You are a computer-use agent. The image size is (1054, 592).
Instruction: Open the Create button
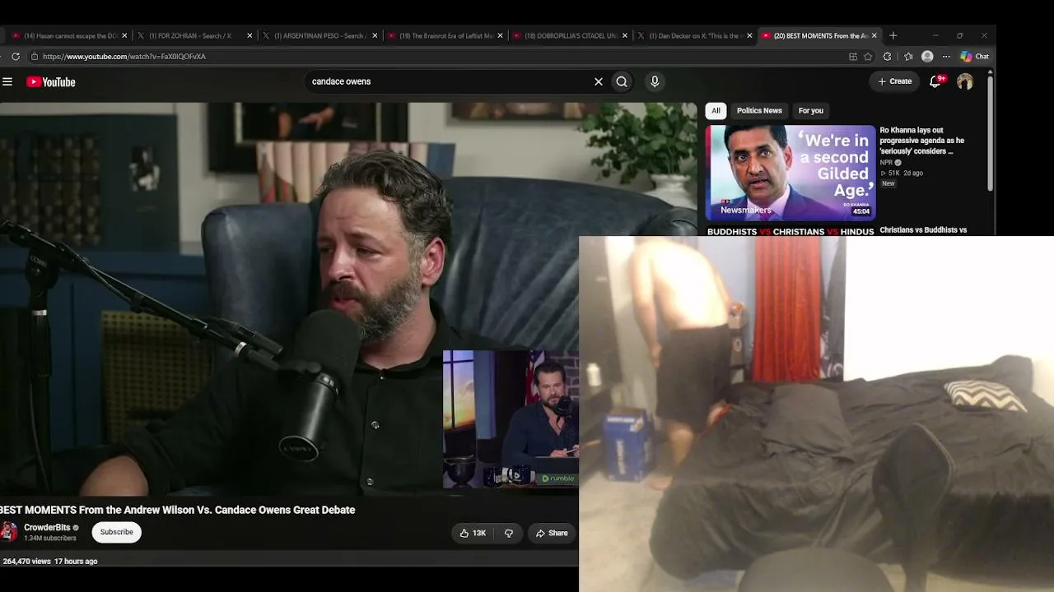pyautogui.click(x=894, y=81)
